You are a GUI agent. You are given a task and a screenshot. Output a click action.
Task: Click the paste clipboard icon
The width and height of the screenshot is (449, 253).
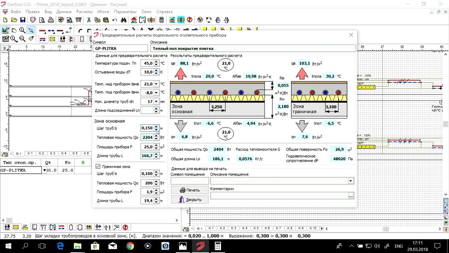tap(106, 20)
